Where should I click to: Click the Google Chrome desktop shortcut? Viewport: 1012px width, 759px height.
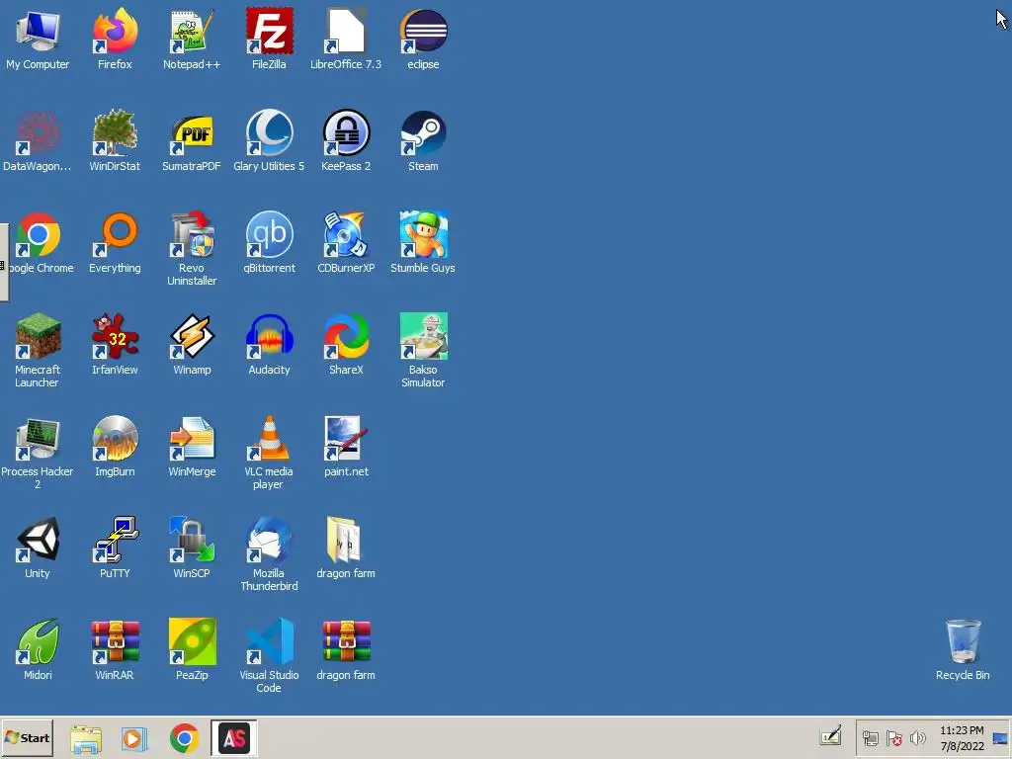pyautogui.click(x=38, y=234)
